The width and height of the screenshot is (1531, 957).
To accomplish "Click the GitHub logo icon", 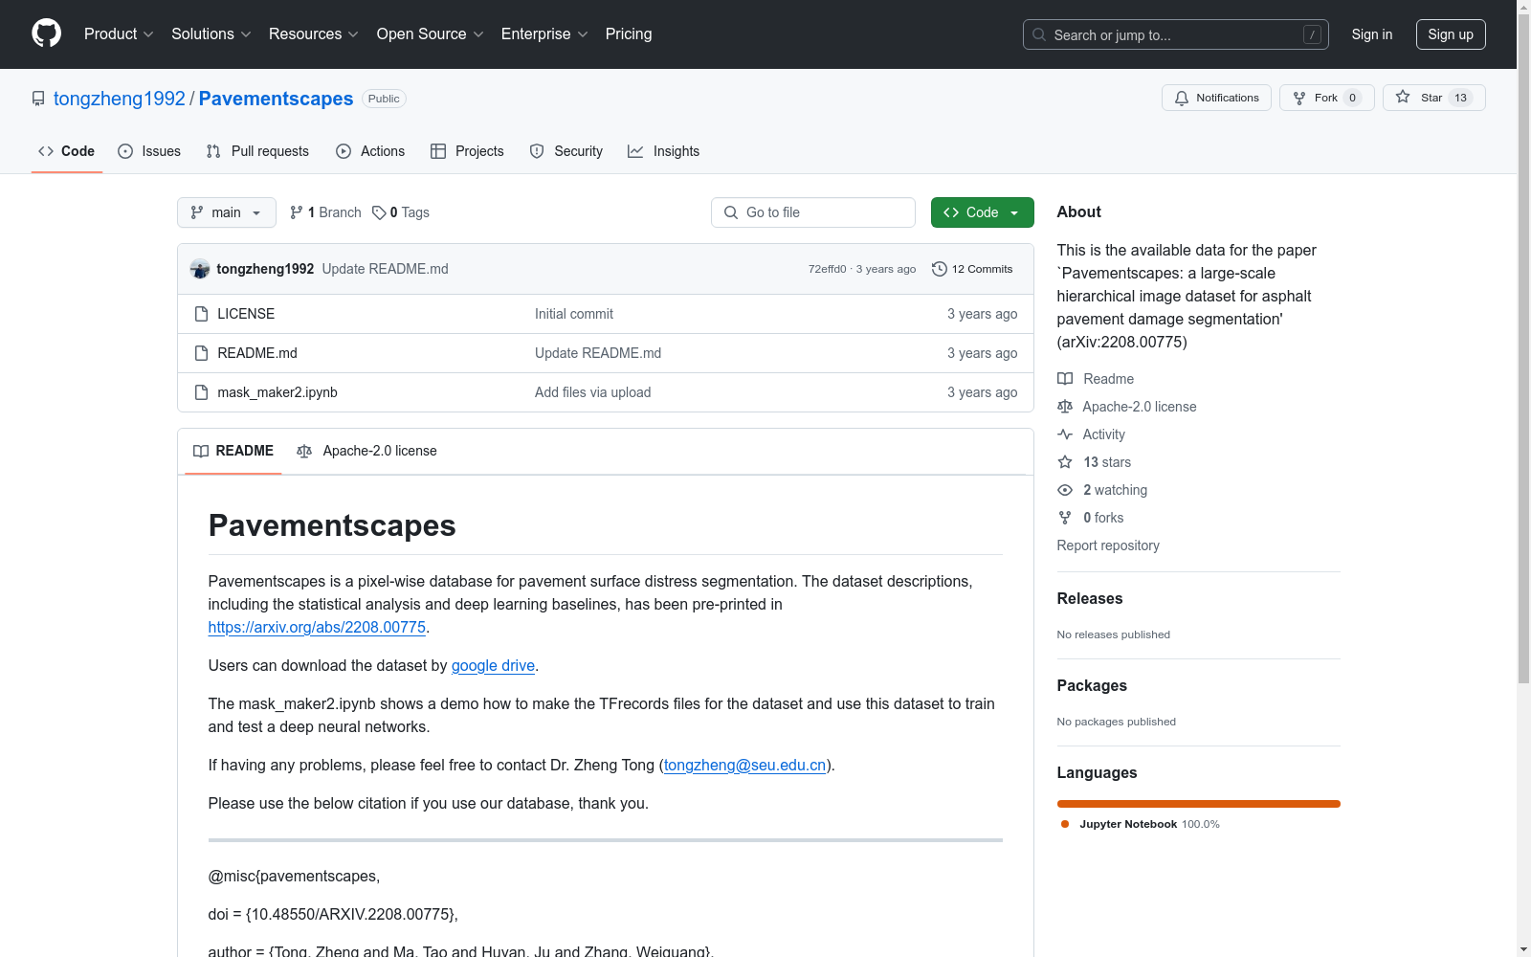I will pyautogui.click(x=46, y=33).
